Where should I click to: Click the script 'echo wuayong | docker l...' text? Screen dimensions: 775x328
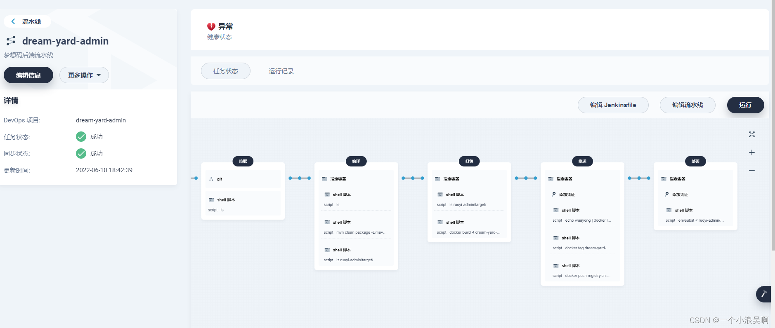[588, 220]
